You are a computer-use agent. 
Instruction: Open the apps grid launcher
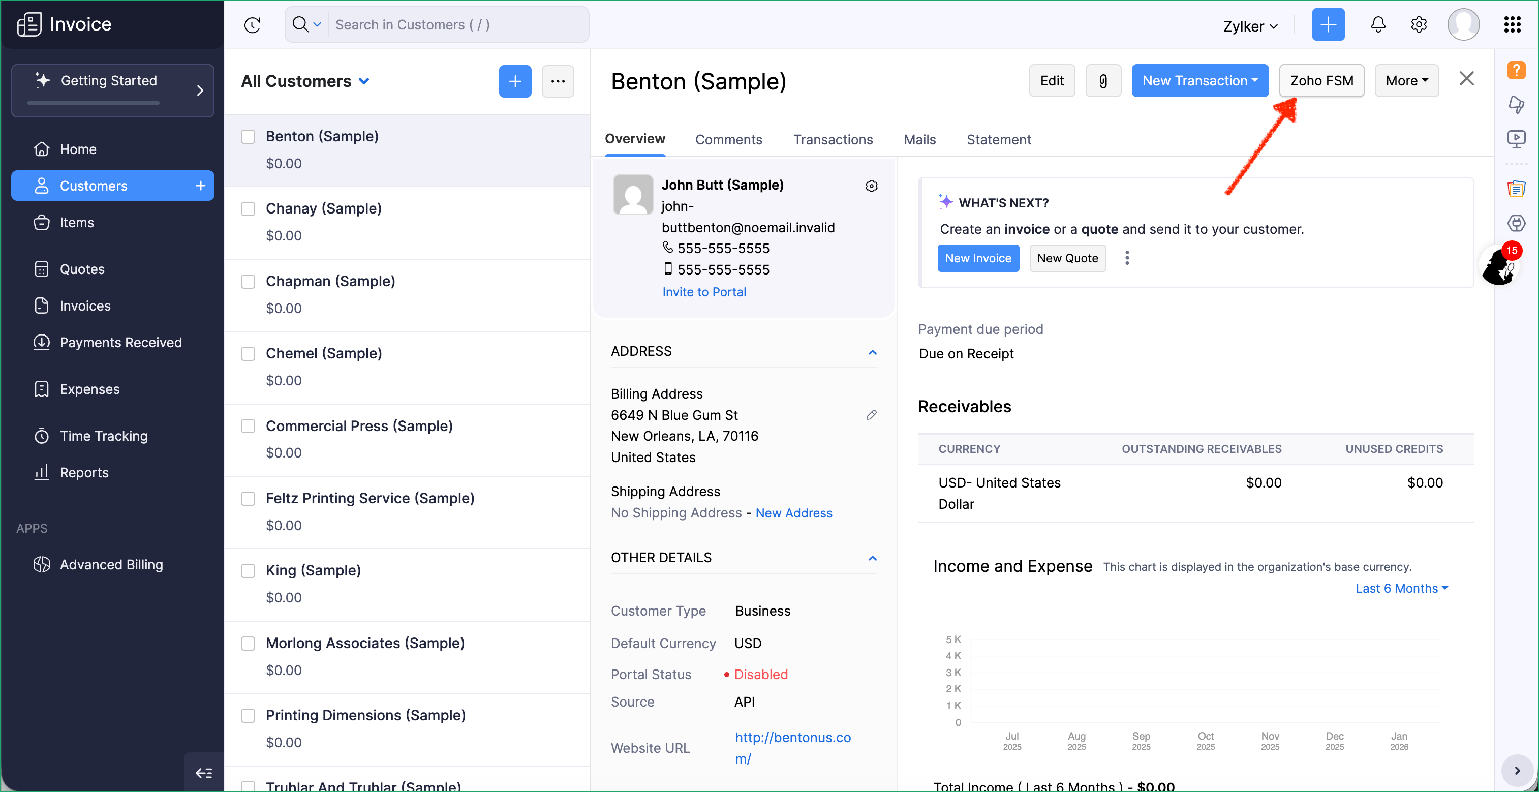pos(1512,24)
